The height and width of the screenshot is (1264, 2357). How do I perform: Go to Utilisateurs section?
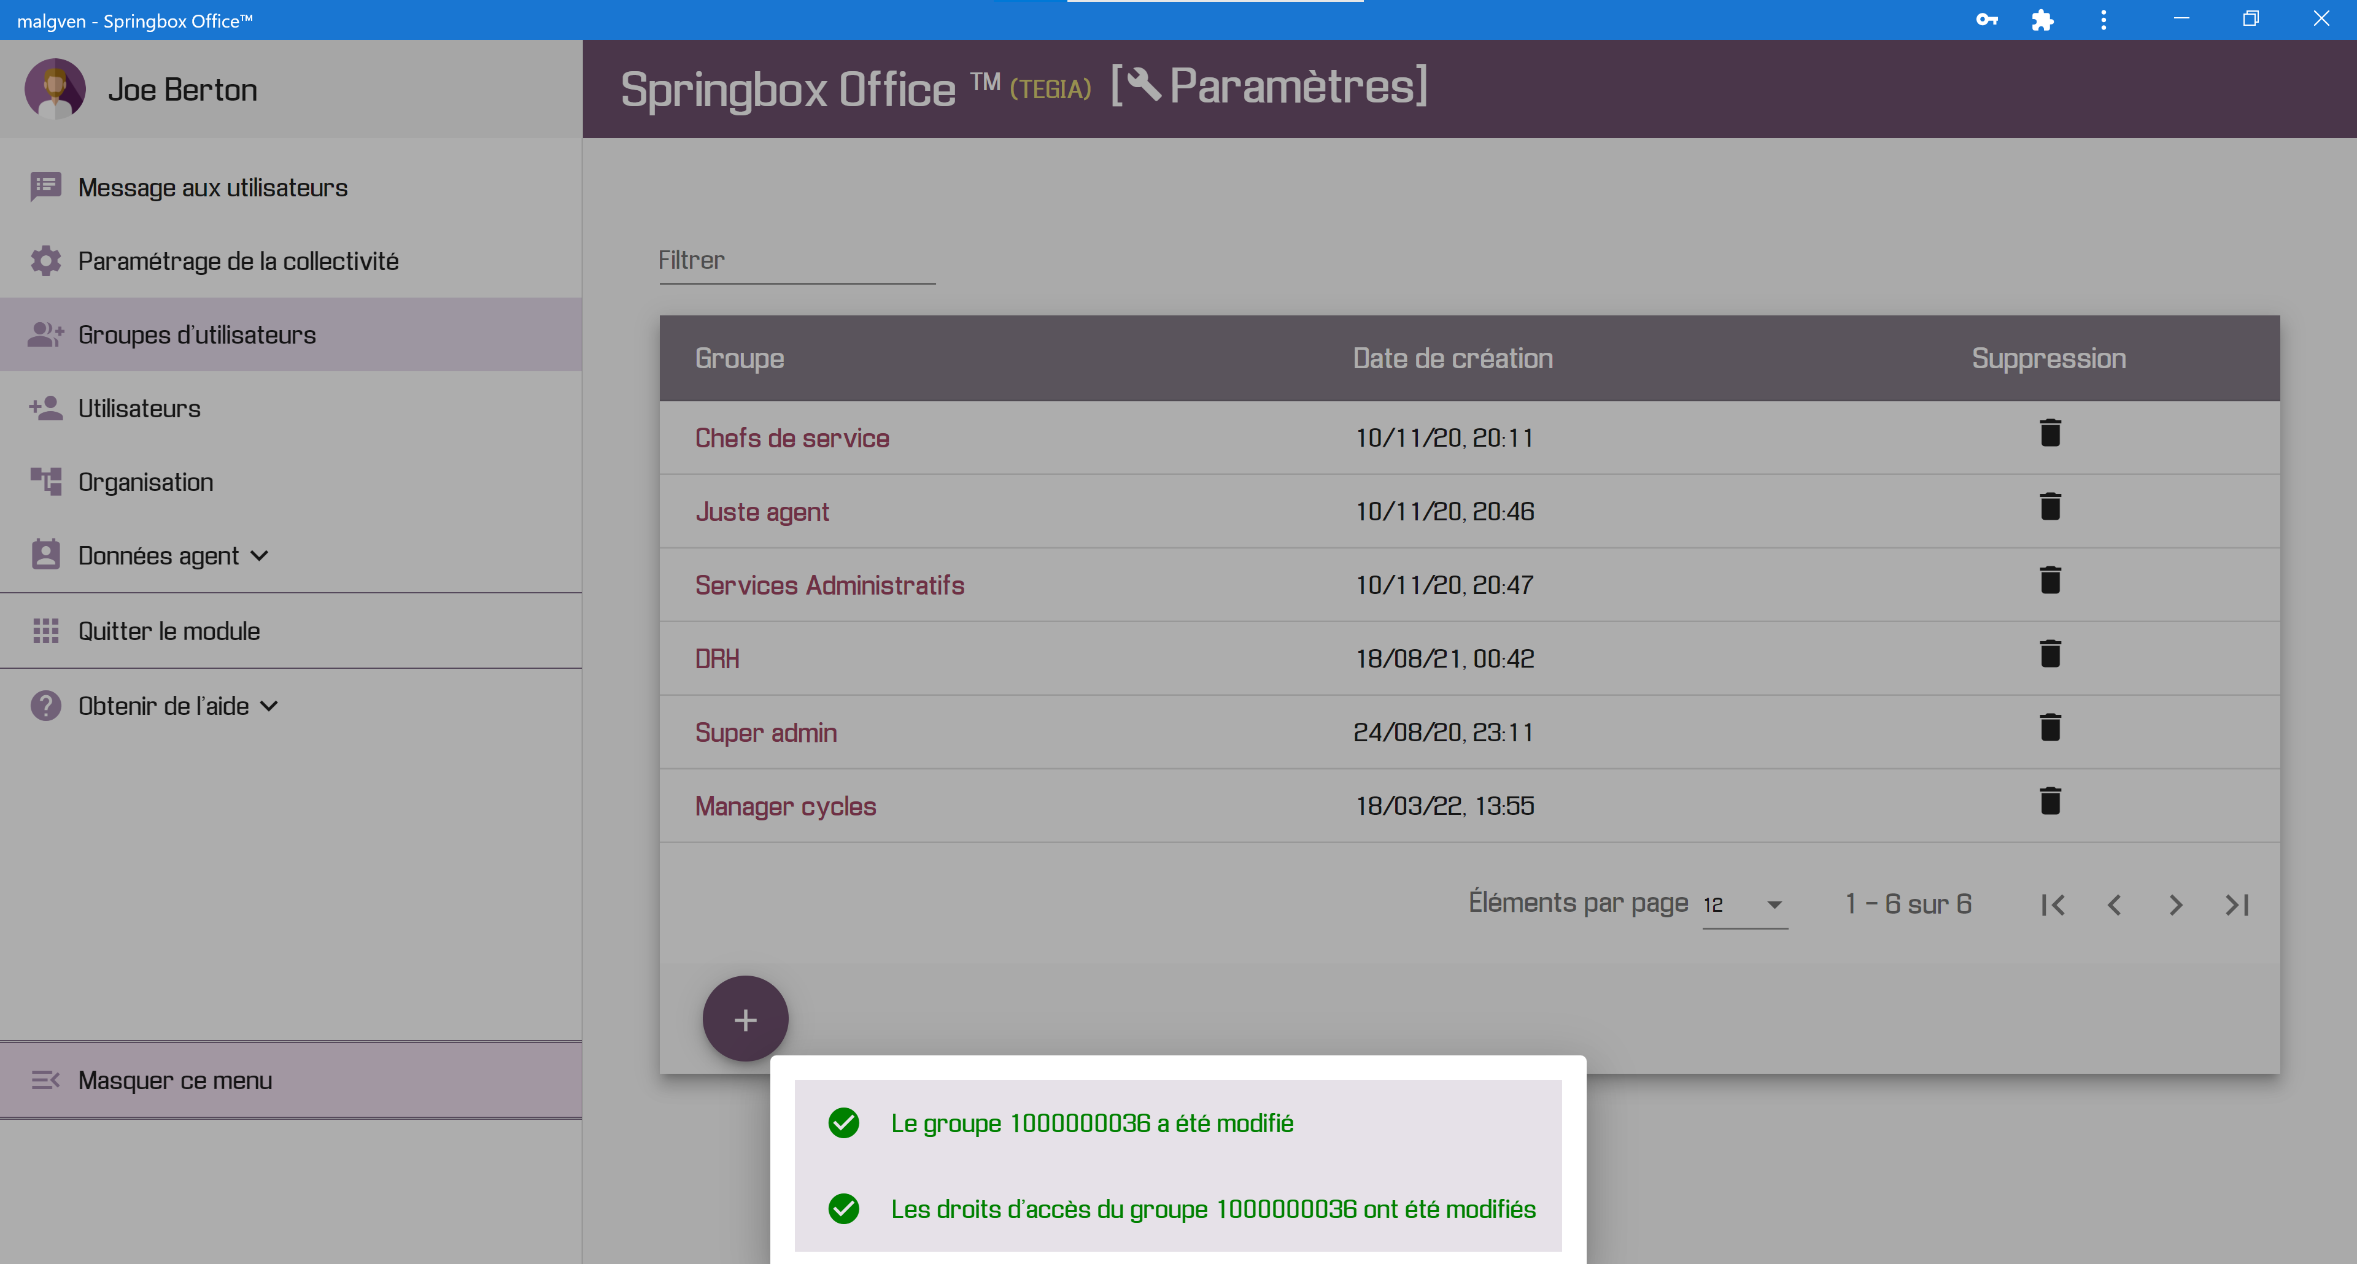291,408
